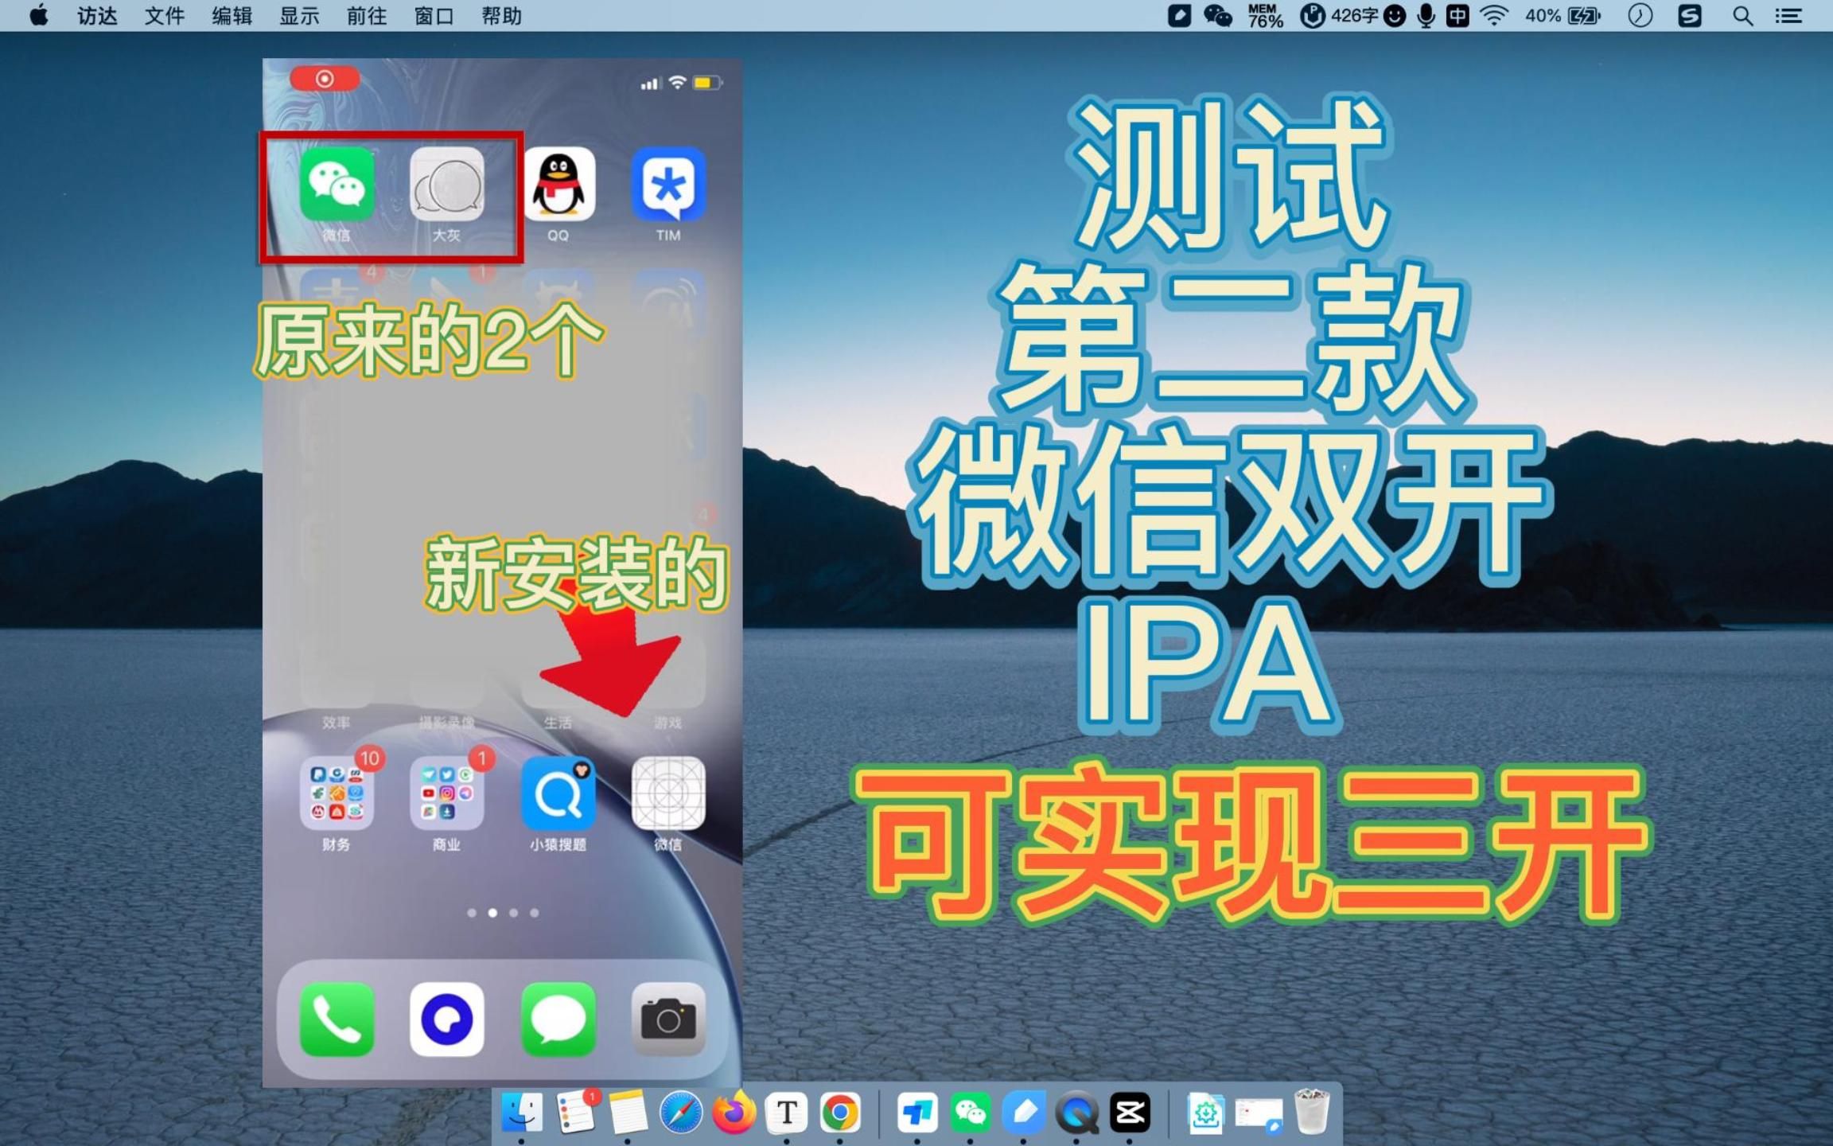This screenshot has width=1833, height=1146.
Task: Open QuickTime Player in the Dock
Action: click(1078, 1113)
